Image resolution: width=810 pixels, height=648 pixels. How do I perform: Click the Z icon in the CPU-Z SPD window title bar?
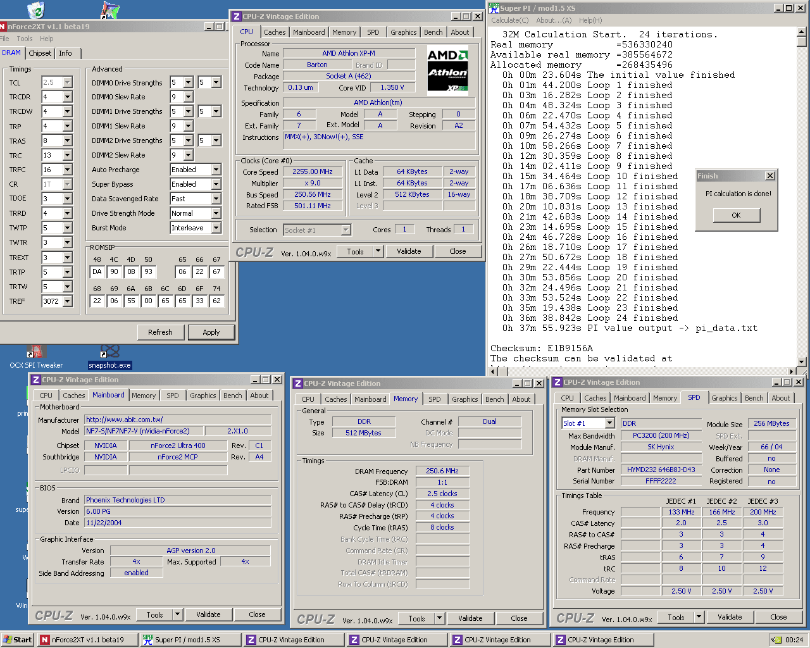coord(558,382)
